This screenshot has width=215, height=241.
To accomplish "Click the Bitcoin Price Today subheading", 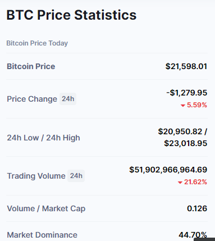I will 37,43.
